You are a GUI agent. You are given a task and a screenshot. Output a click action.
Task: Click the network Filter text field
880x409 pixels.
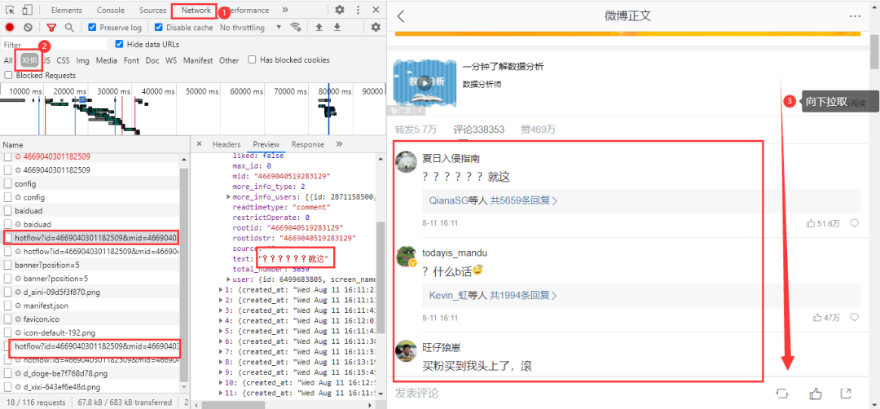tap(54, 44)
